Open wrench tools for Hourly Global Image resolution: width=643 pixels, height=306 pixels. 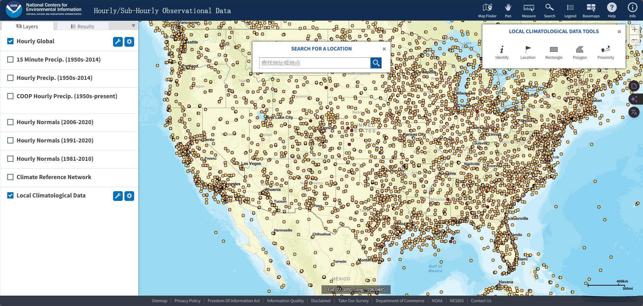[x=118, y=41]
